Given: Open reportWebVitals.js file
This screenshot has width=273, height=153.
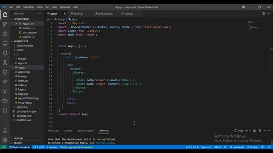Looking at the screenshot, I should coord(29,98).
